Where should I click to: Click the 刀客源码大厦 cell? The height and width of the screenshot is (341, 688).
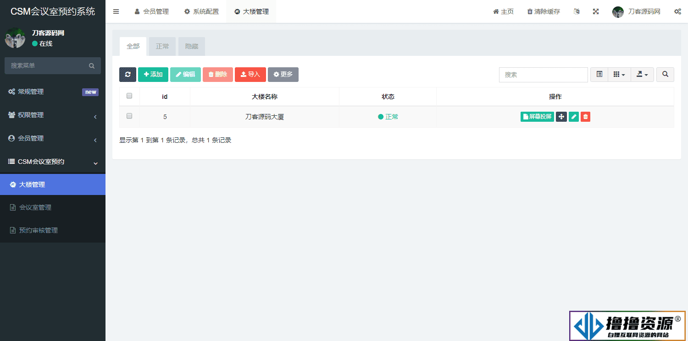265,117
